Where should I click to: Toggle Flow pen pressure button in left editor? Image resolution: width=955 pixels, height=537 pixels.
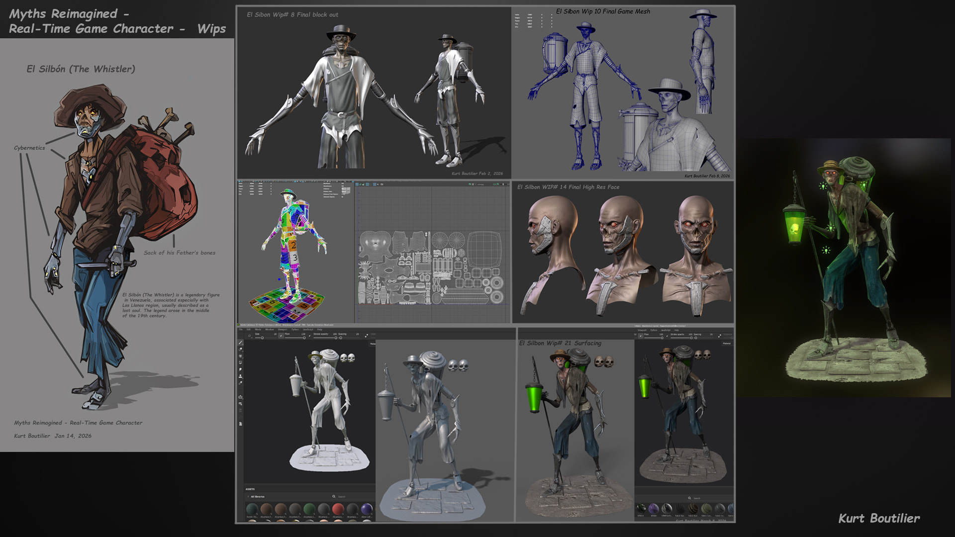pos(309,336)
